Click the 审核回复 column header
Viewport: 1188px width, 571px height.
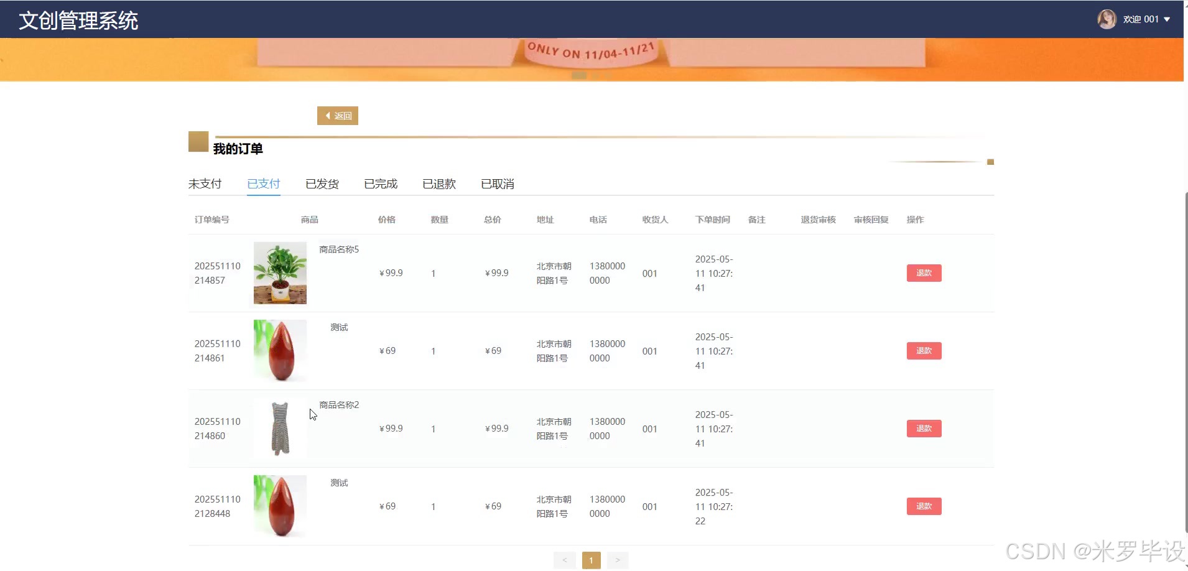click(x=871, y=220)
